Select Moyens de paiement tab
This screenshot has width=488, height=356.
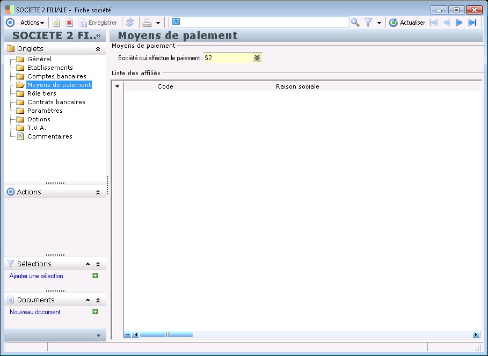coord(59,85)
